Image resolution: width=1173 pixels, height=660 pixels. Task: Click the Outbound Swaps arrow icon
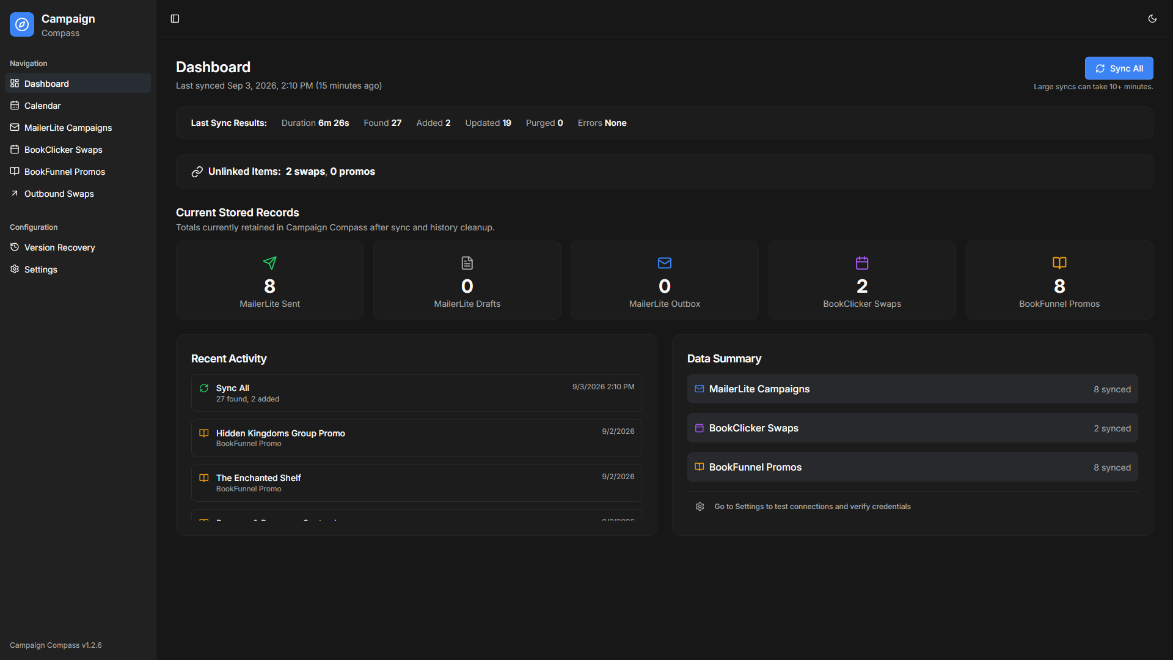[x=15, y=193]
